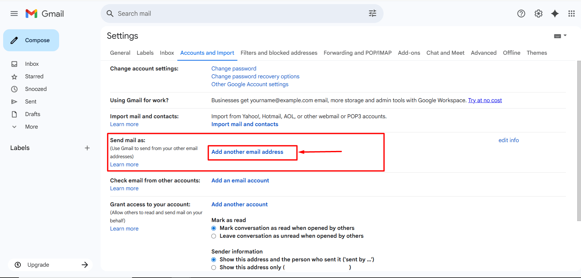The image size is (581, 278).
Task: Open the input tools keyboard dropdown
Action: [560, 36]
